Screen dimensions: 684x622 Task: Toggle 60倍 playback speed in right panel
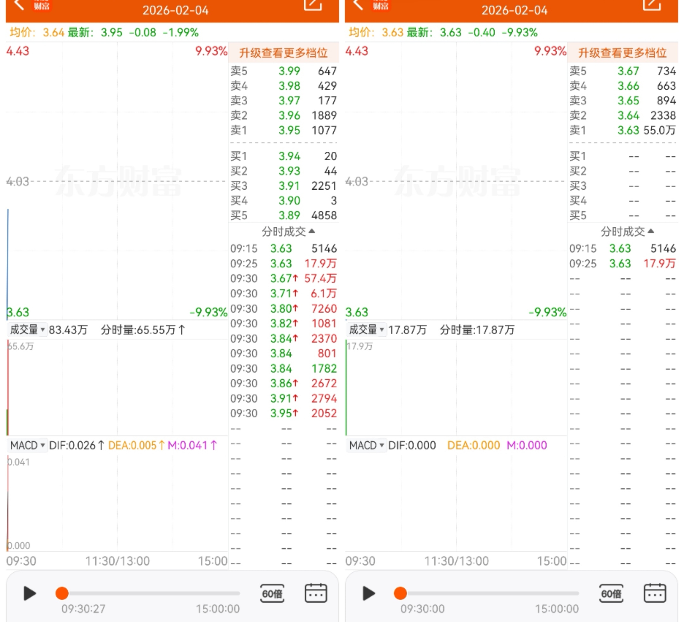(x=611, y=593)
